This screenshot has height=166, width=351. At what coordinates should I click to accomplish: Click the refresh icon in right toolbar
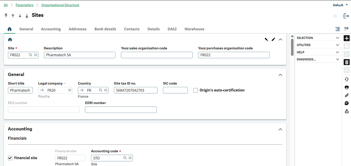(347, 79)
